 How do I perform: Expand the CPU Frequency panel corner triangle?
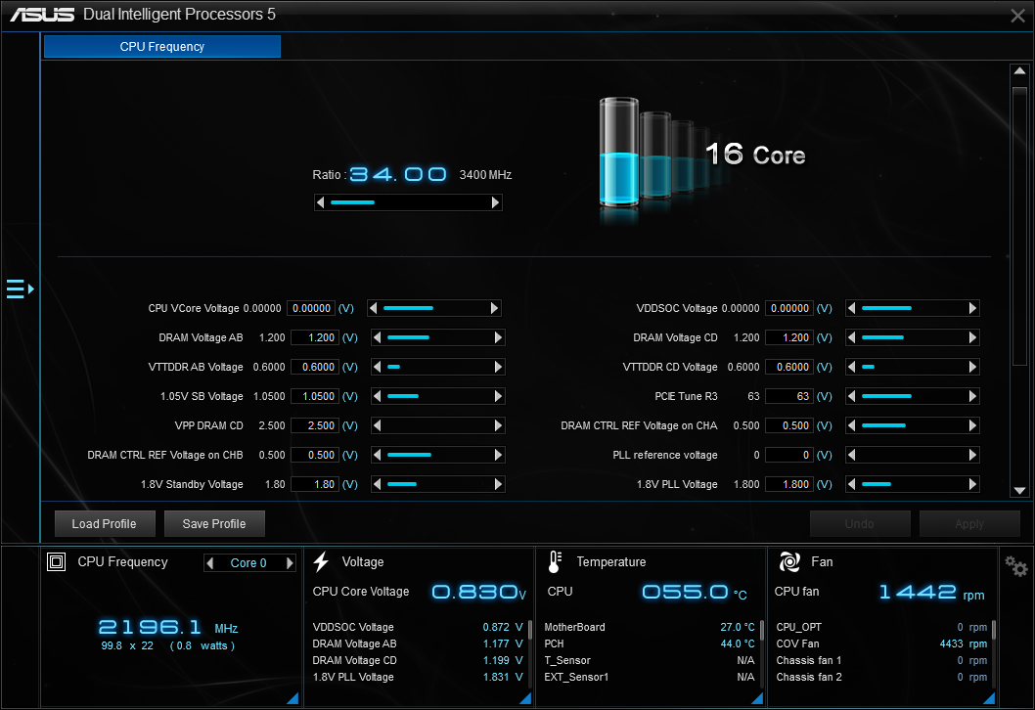click(x=292, y=698)
